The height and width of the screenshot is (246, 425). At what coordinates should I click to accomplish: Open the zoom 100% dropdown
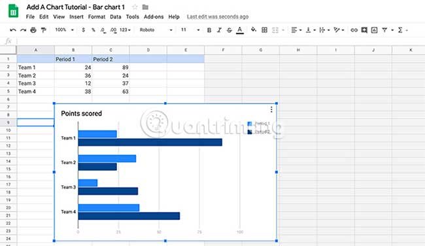click(x=64, y=30)
